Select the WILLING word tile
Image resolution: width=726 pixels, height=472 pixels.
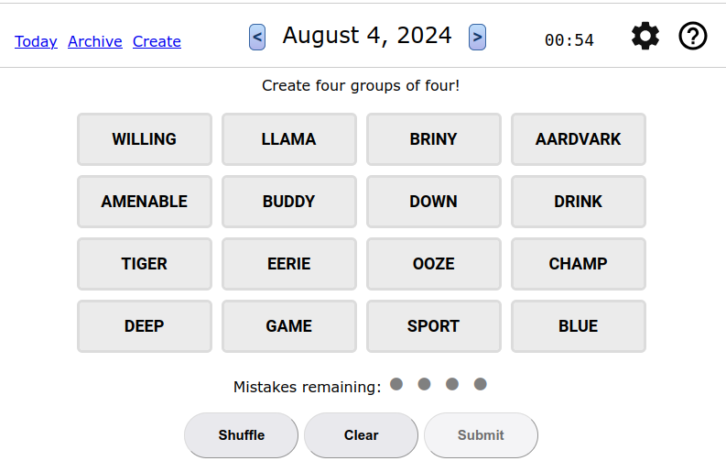(145, 139)
